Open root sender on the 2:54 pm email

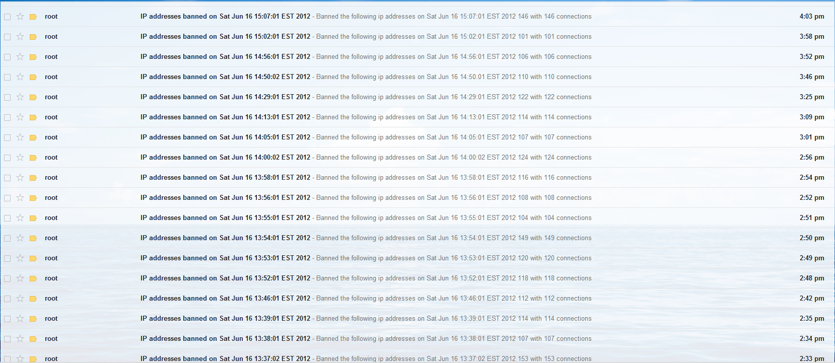tap(51, 178)
